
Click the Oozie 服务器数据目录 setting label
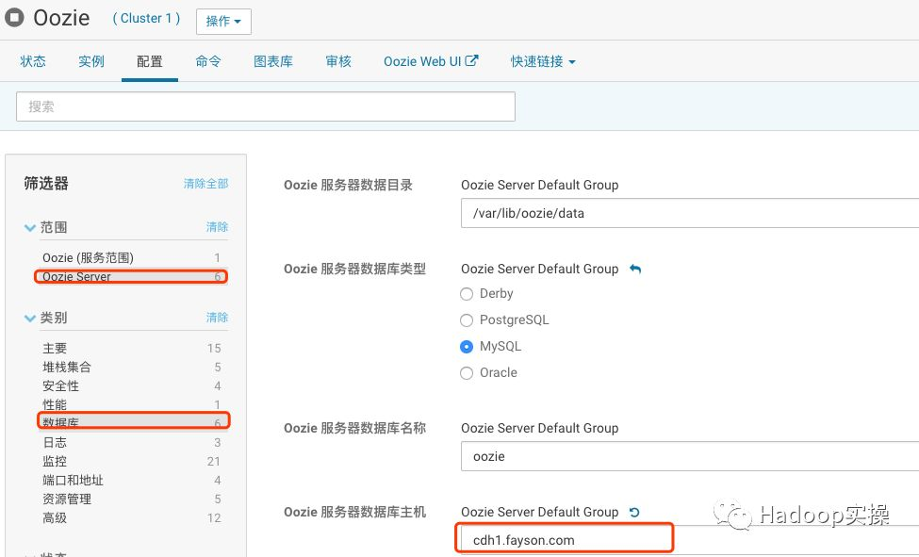348,185
